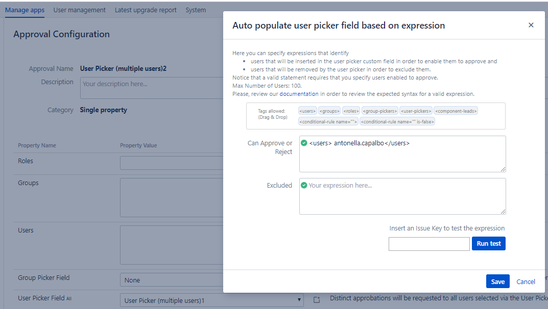Switch to User management tab
Screen dimensions: 548x309
[x=79, y=10]
